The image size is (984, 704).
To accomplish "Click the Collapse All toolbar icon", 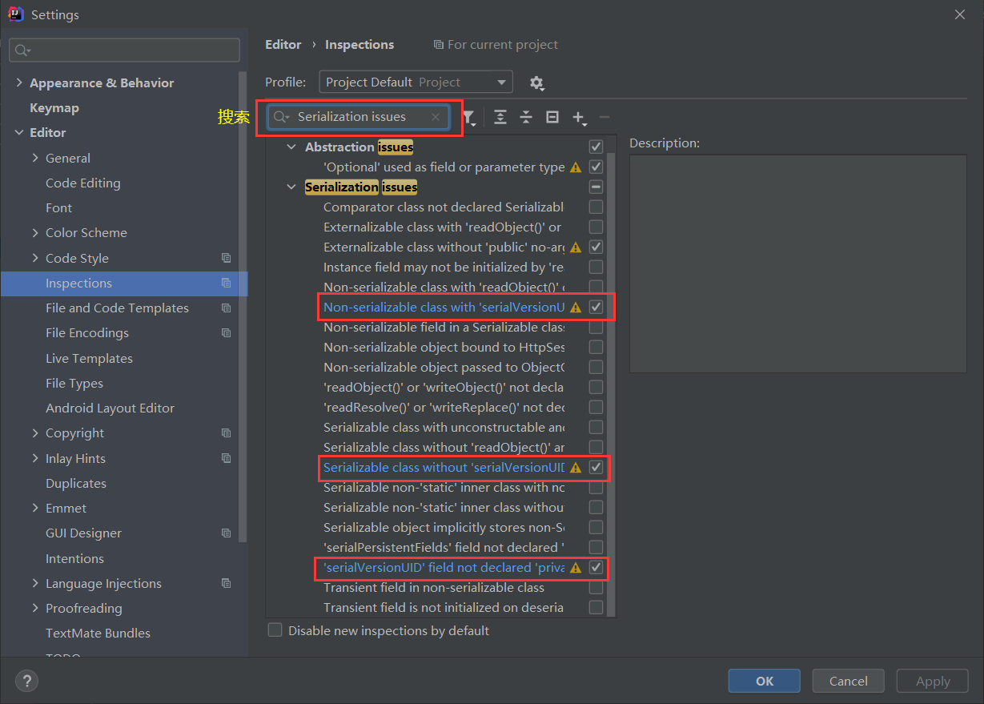I will point(526,117).
